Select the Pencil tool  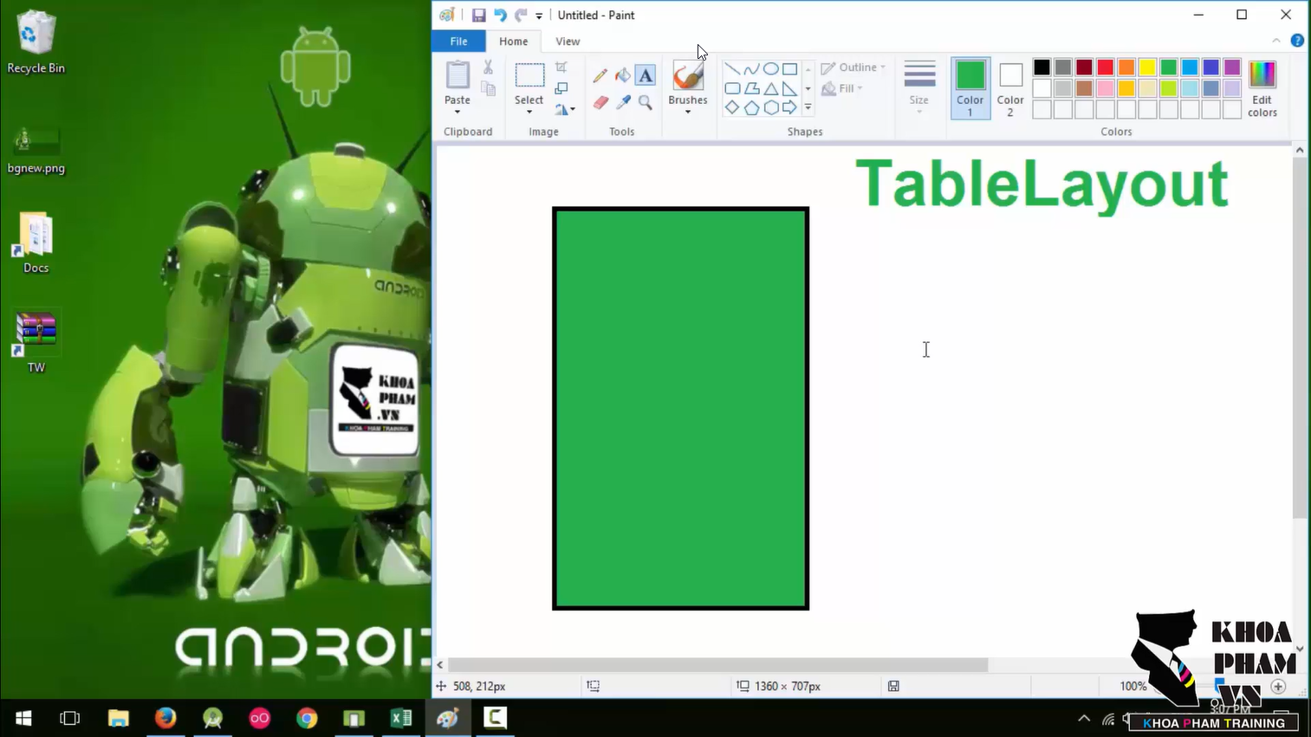click(600, 75)
